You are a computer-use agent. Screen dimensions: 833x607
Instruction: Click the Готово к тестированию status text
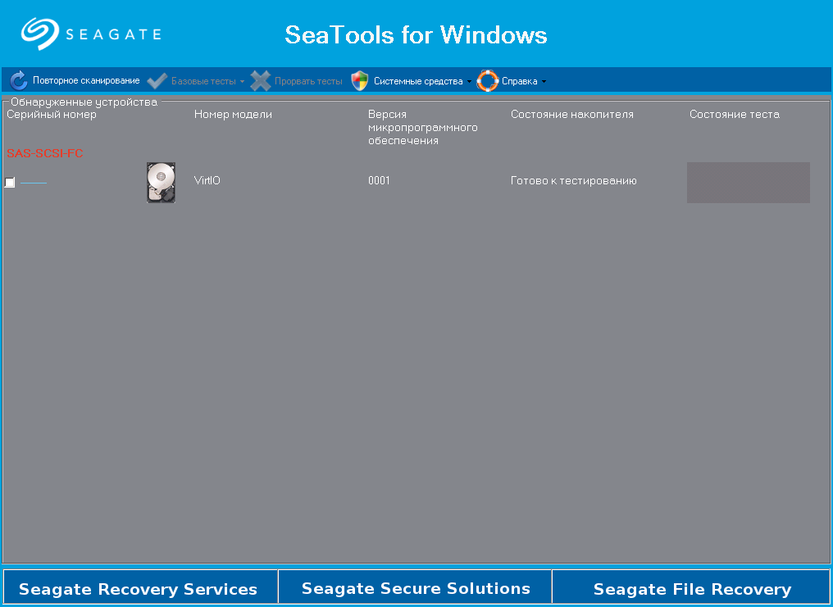[573, 181]
